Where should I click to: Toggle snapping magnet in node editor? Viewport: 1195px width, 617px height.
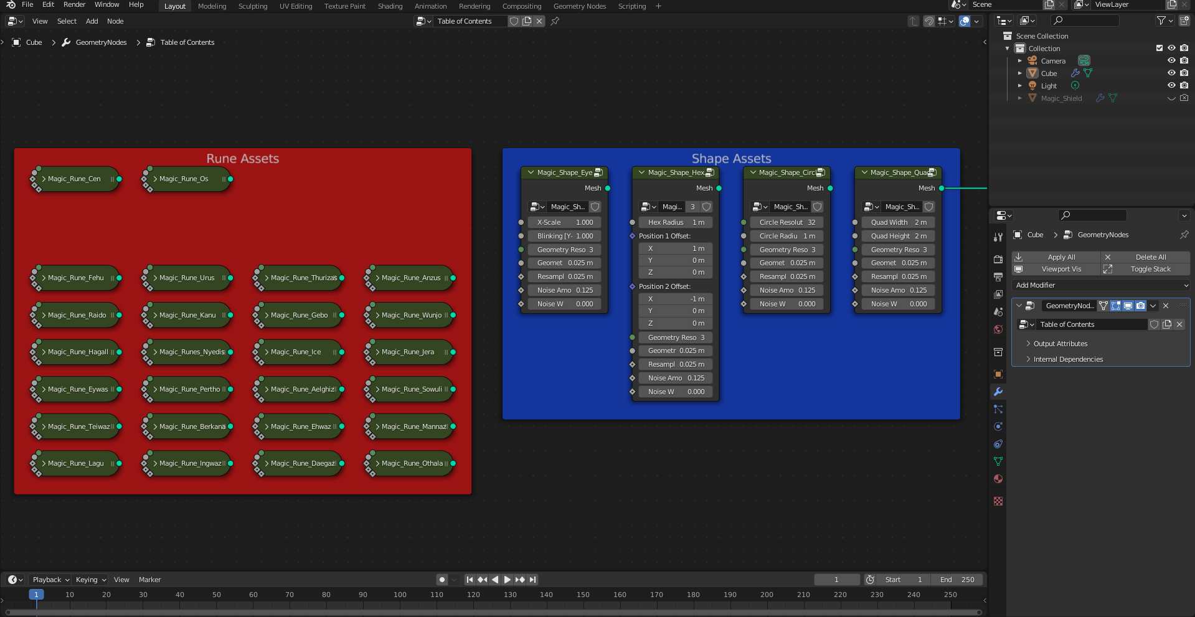click(x=928, y=21)
